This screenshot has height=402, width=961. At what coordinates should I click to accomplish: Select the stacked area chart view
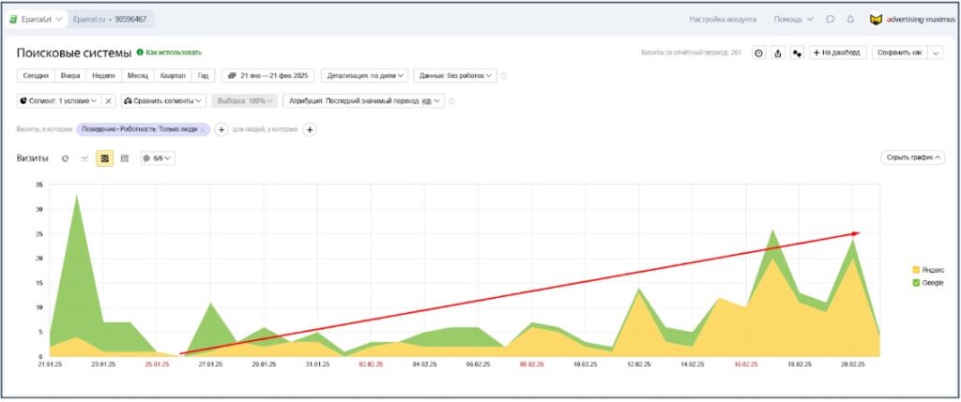pos(104,158)
